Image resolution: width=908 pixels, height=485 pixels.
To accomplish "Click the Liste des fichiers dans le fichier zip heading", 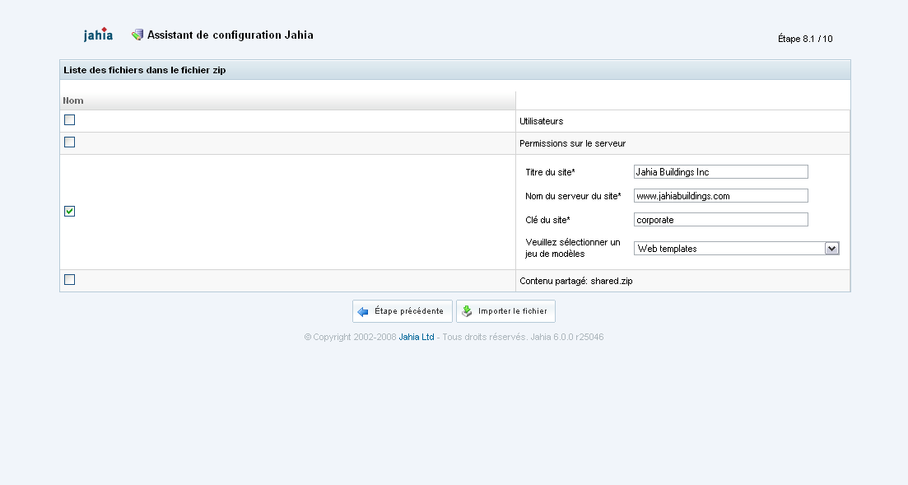I will coord(145,70).
